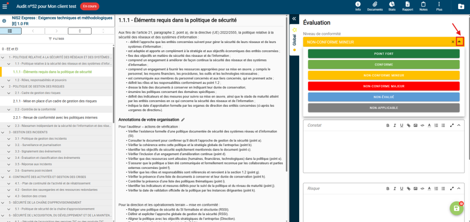Collapse section 2 - Politique de gestion des risques
Screen dimensions: 470x222
[x=4, y=86]
